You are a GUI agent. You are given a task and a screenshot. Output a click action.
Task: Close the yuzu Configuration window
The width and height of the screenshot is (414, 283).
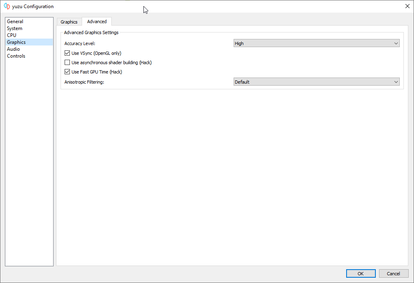pos(407,6)
